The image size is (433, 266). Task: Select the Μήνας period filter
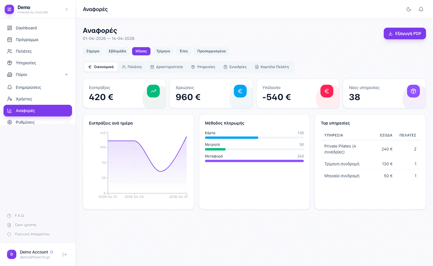[x=141, y=51]
